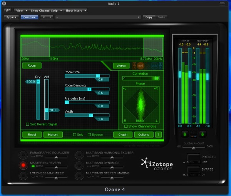
Task: Flip the Presets show/hide switch
Action: click(x=193, y=157)
